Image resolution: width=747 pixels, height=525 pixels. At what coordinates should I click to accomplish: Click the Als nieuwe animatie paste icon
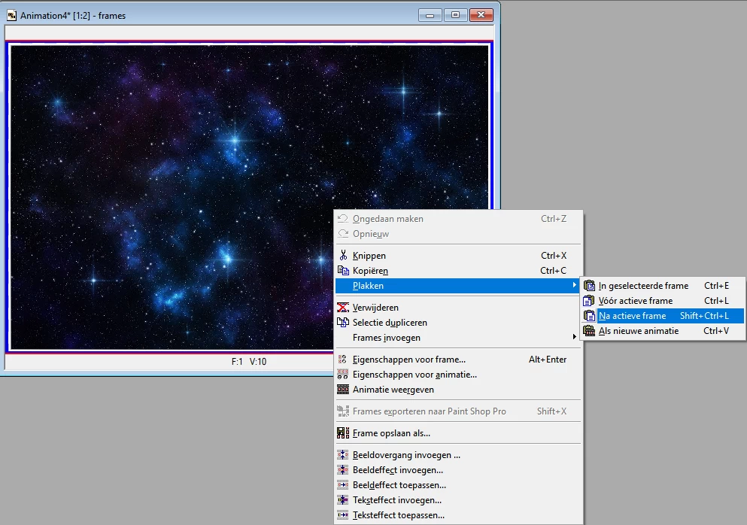(x=590, y=331)
